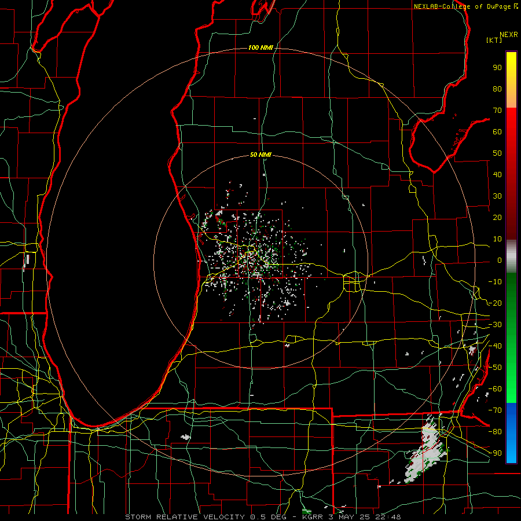Click the -70 value on the velocity scale
The width and height of the screenshot is (521, 521).
tap(495, 410)
